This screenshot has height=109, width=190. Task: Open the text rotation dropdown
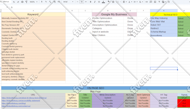click(x=141, y=2)
